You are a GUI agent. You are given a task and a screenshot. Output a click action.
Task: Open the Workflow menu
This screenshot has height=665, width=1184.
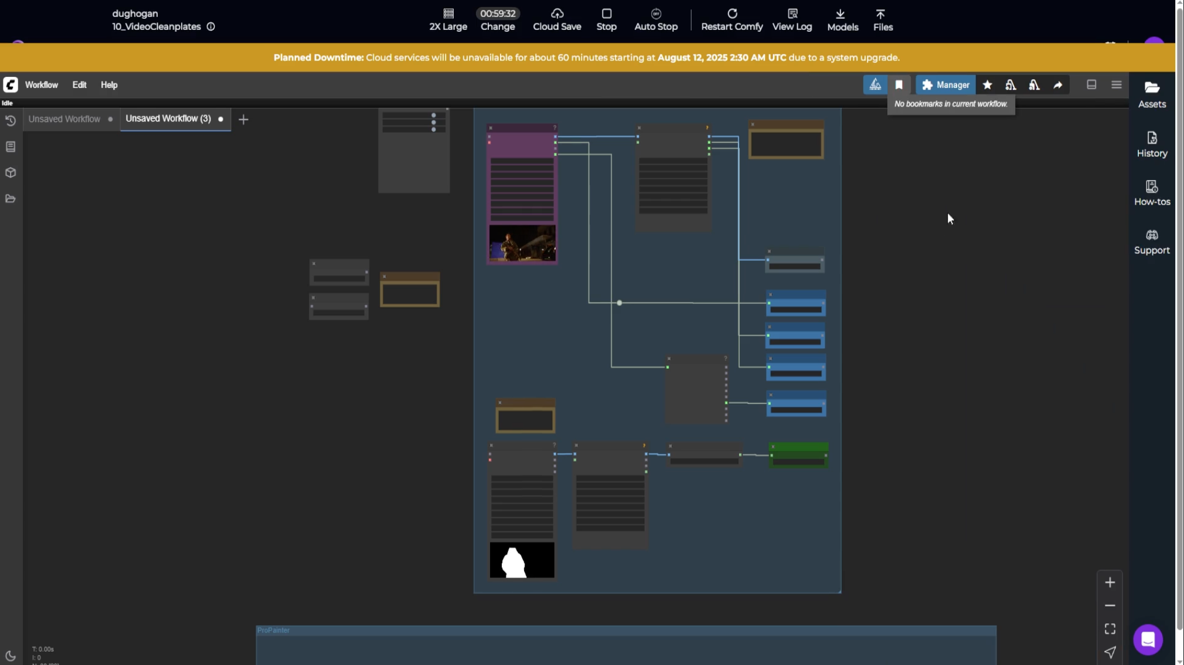coord(42,84)
